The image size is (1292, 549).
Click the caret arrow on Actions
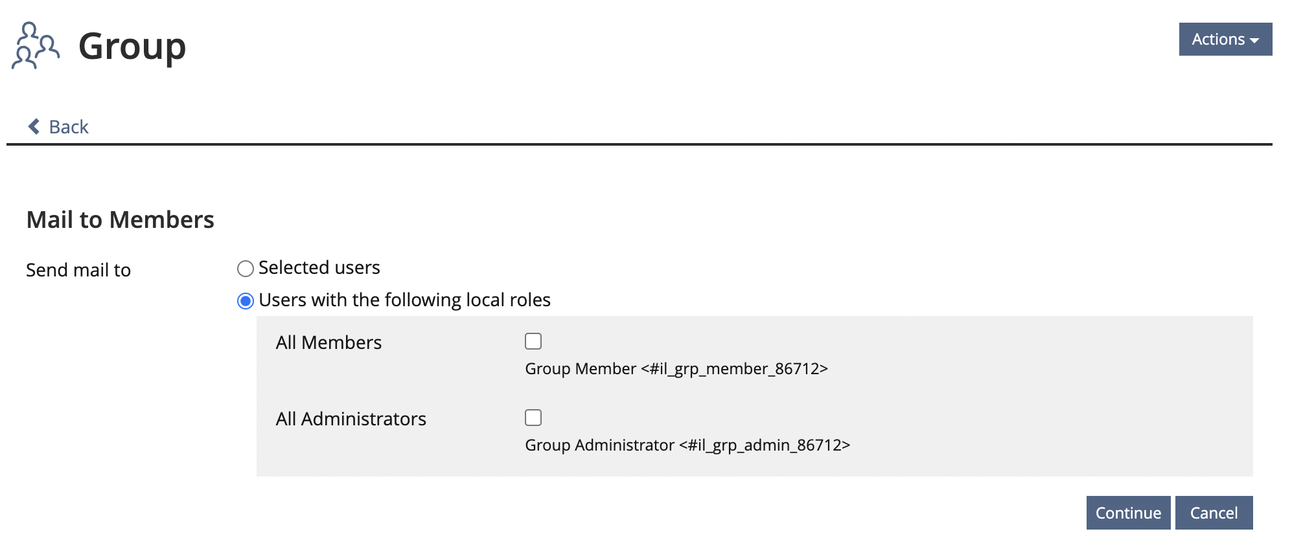tap(1255, 40)
